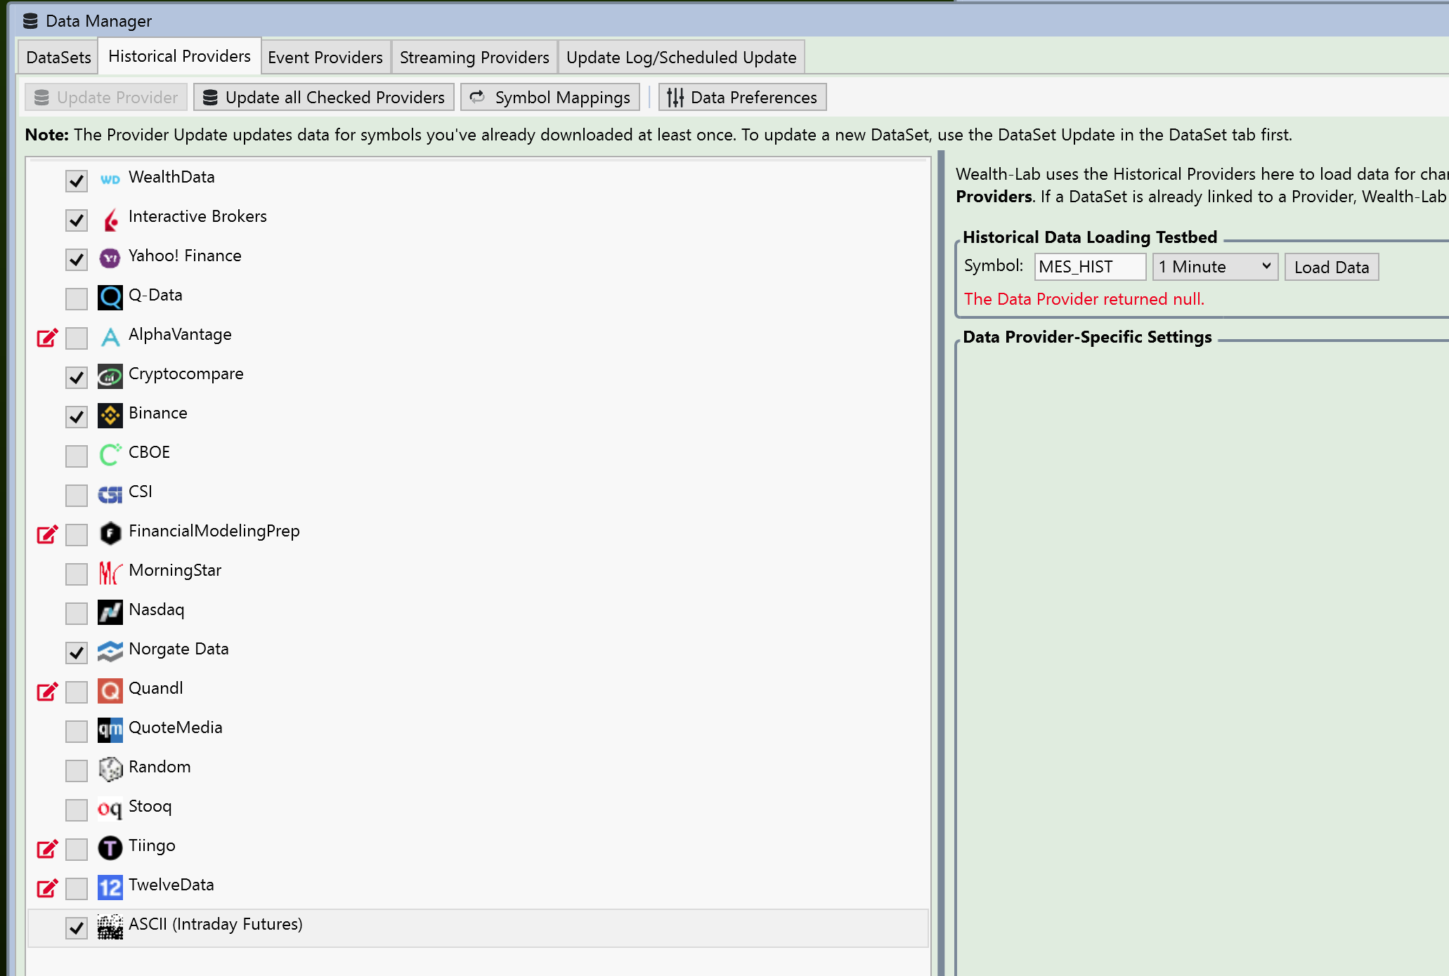Uncheck the WealthData provider checkbox
Viewport: 1449px width, 976px height.
point(77,180)
